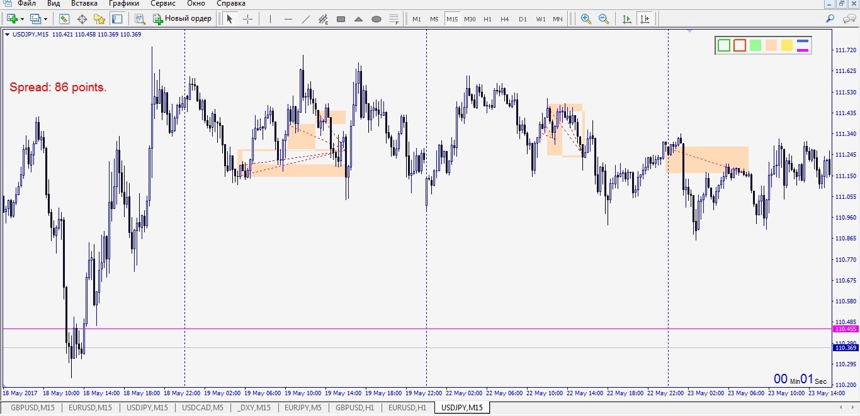This screenshot has width=860, height=416.
Task: Switch to the EURUSD,H1 chart tab
Action: 407,408
